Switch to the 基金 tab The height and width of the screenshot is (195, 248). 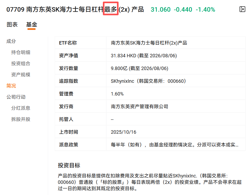31,24
